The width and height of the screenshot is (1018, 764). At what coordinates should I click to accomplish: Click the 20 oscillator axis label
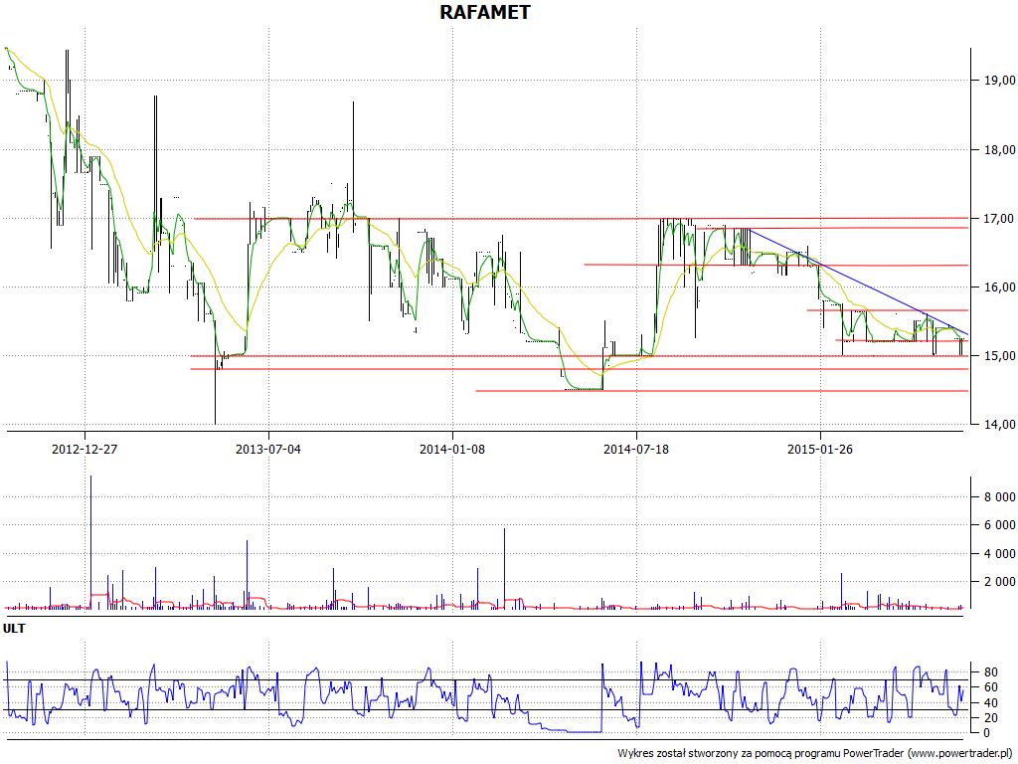pyautogui.click(x=991, y=718)
